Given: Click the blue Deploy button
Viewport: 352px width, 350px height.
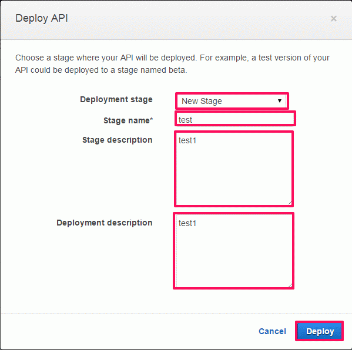Looking at the screenshot, I should pyautogui.click(x=320, y=331).
